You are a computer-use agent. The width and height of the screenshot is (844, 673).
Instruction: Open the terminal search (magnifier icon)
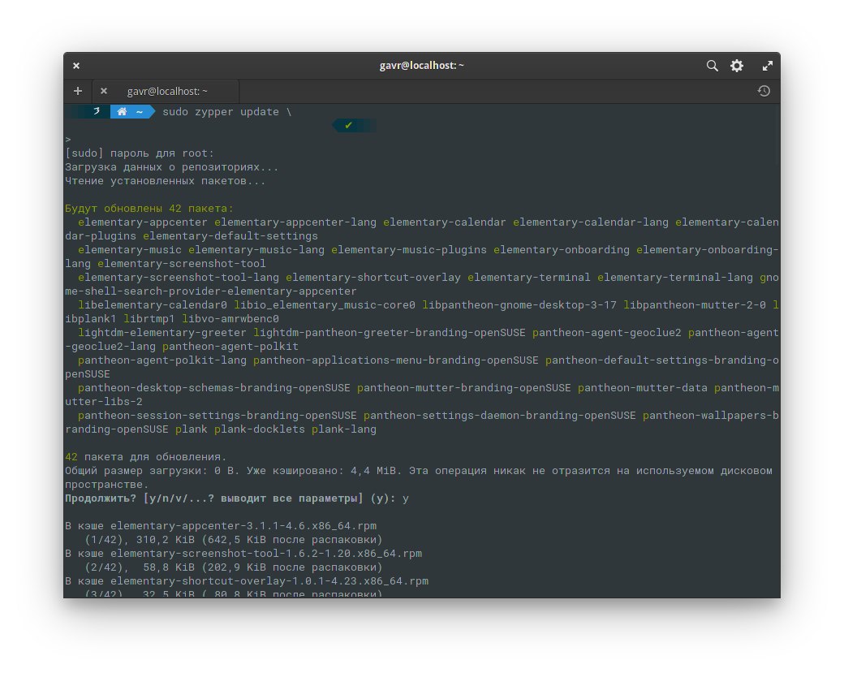tap(713, 66)
